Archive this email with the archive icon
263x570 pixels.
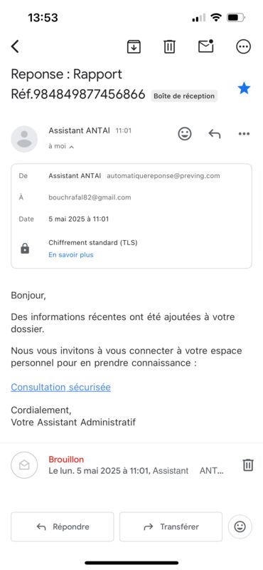click(x=134, y=46)
